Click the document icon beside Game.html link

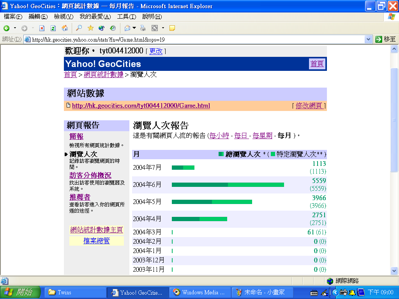(68, 105)
